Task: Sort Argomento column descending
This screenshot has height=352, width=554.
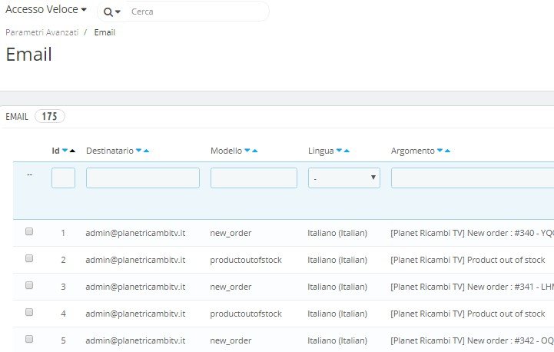Action: tap(440, 151)
